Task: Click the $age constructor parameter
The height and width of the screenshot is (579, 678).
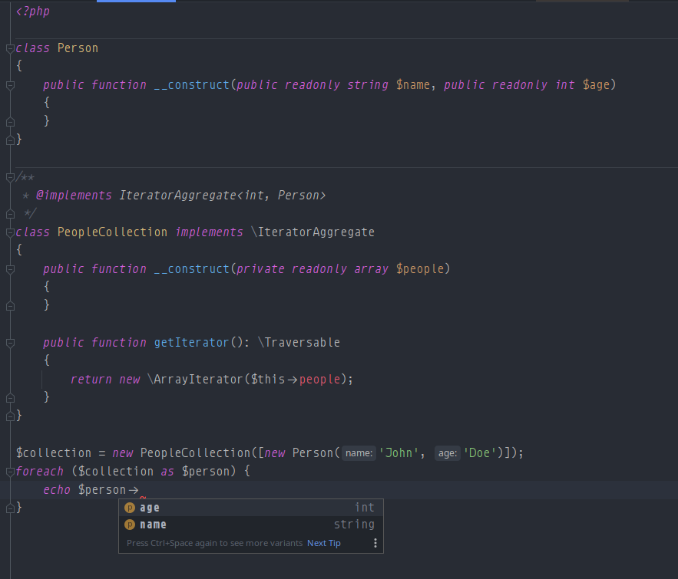Action: (596, 84)
